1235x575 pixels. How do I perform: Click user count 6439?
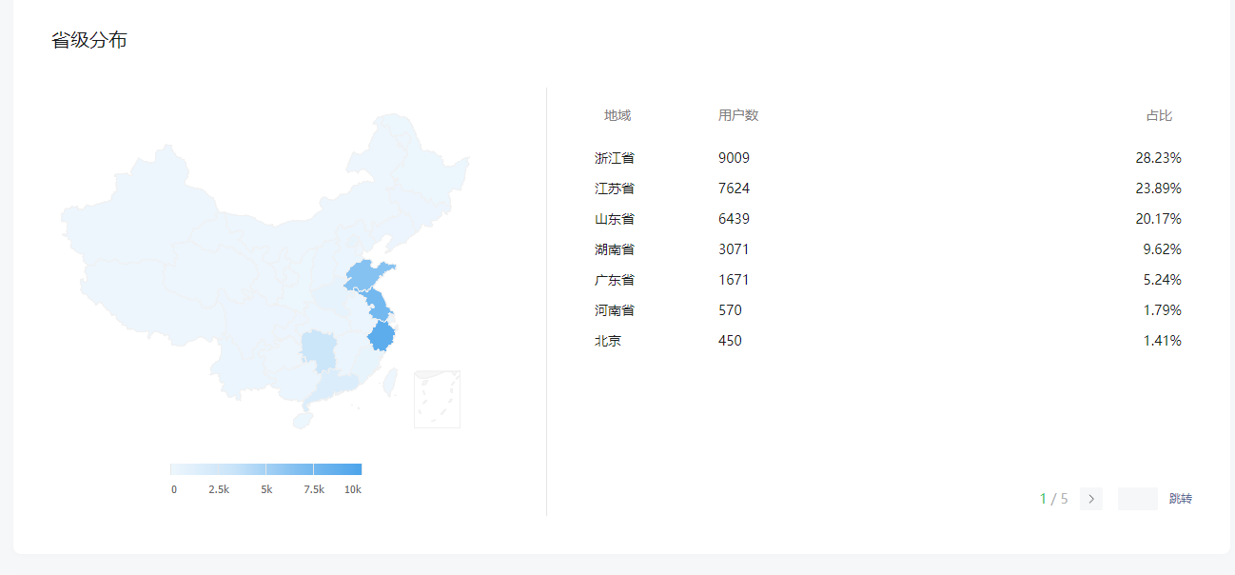pos(734,219)
